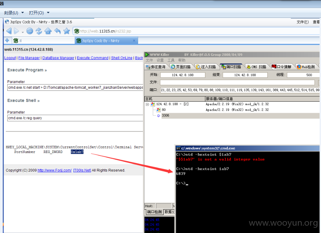The image size is (321, 233).
Task: Click the Undo arrow icon in browser toolbar
Action: click(x=57, y=31)
